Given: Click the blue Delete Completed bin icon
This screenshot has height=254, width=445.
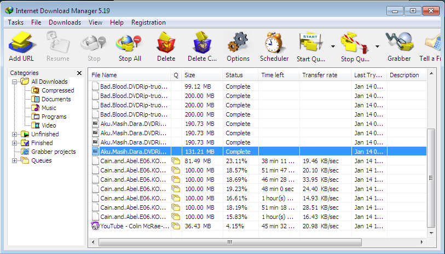Looking at the screenshot, I should [x=203, y=43].
